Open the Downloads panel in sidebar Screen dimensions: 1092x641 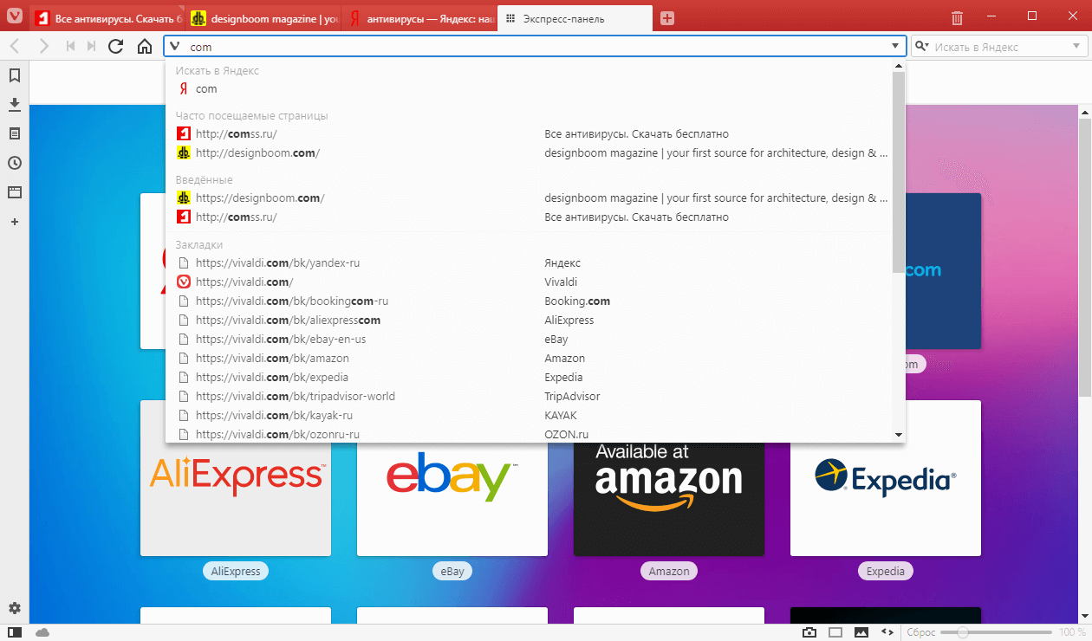tap(14, 104)
